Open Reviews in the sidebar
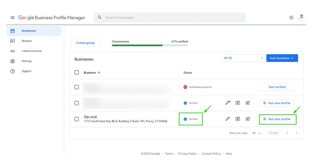Image resolution: width=310 pixels, height=161 pixels. point(27,41)
